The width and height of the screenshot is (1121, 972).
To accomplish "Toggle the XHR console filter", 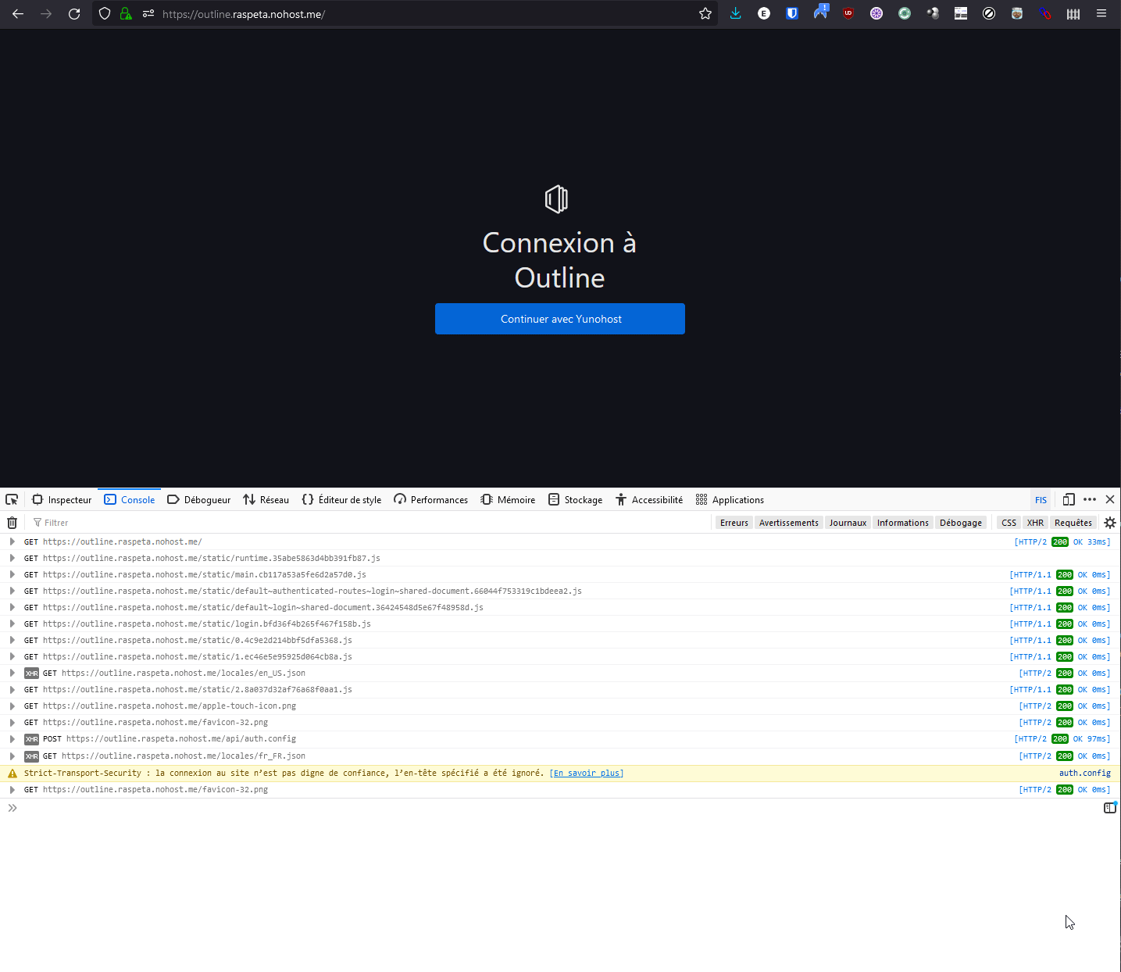I will [1036, 523].
